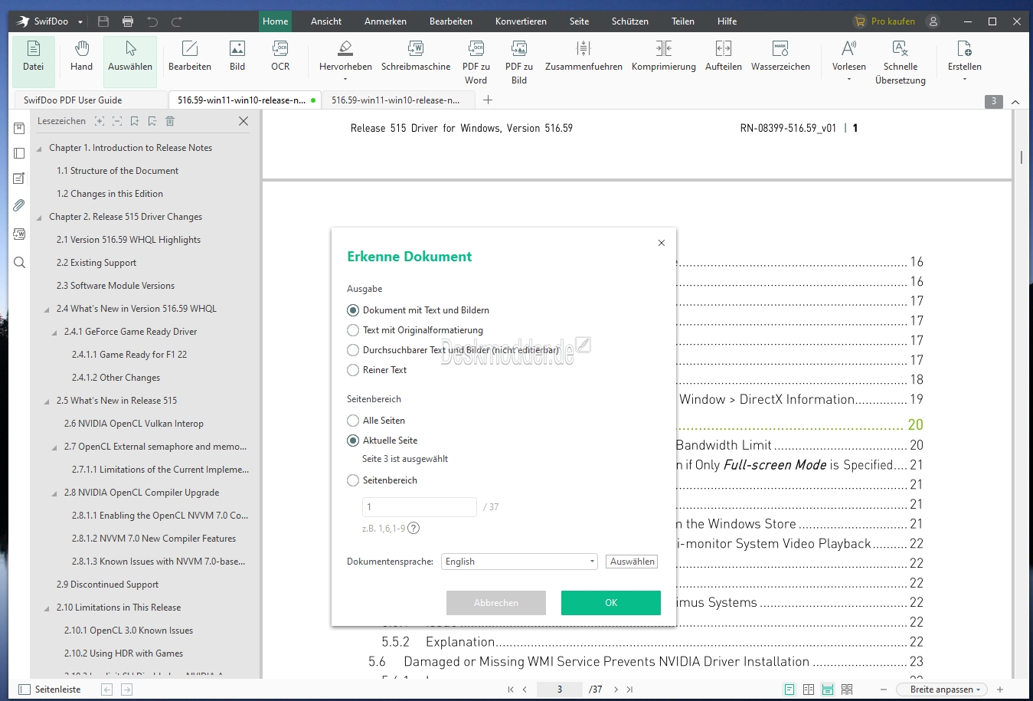Open Komprimierung compression tool
This screenshot has height=701, width=1033.
[x=664, y=57]
